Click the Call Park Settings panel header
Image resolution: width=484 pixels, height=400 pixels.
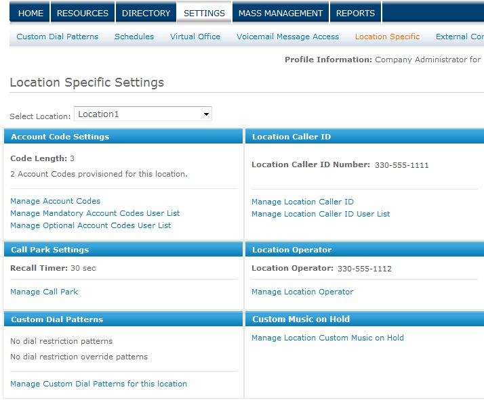[123, 249]
